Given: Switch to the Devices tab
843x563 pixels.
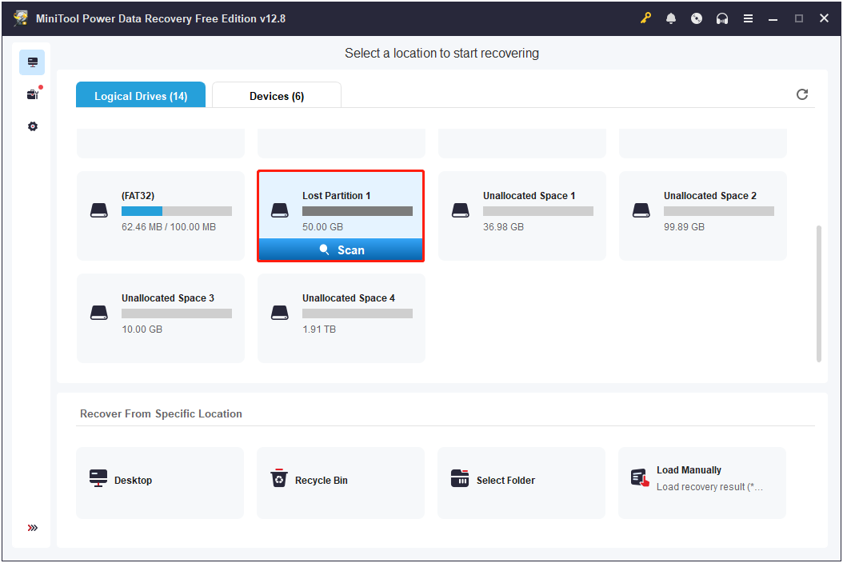Looking at the screenshot, I should [x=276, y=95].
